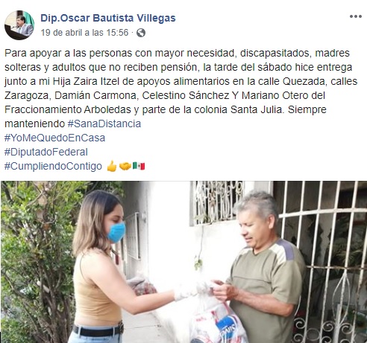The image size is (367, 343).
Task: Click the handshake emoji
Action: coord(125,166)
